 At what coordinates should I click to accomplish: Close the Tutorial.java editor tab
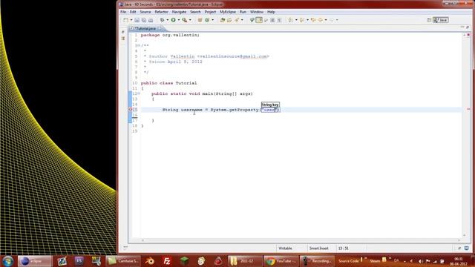coord(160,28)
